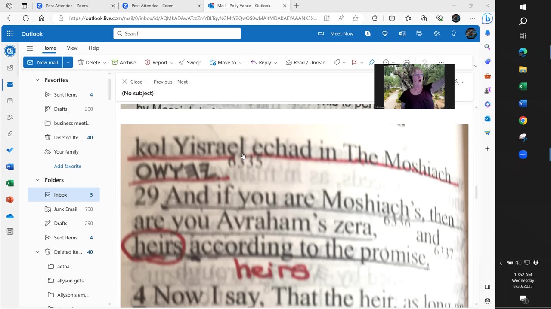Open To Do checkmark in app rail

pos(10,150)
